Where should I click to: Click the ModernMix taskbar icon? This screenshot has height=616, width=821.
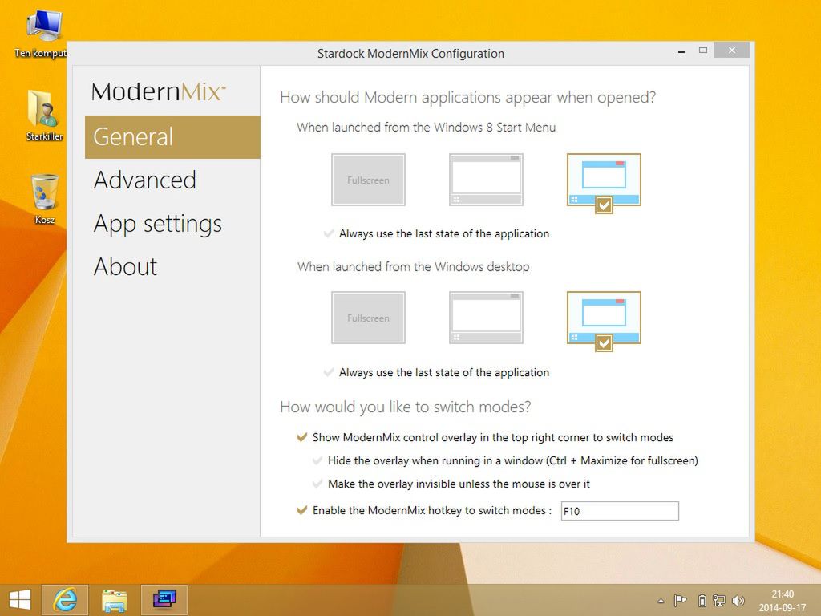point(164,599)
